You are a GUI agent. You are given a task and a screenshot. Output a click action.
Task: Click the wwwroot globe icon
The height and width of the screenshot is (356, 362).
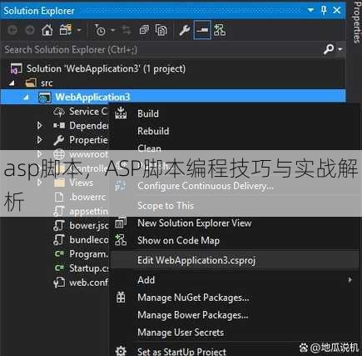pyautogui.click(x=59, y=154)
